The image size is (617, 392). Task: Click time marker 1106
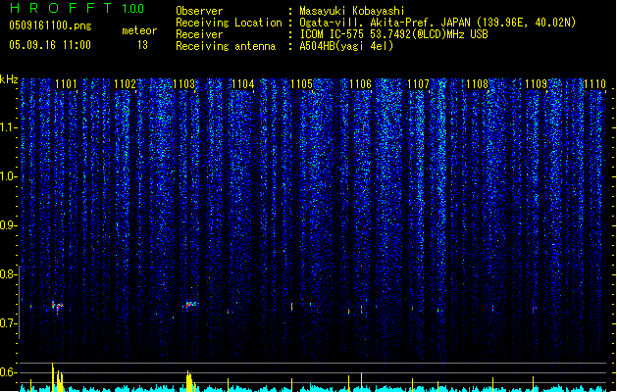(360, 84)
